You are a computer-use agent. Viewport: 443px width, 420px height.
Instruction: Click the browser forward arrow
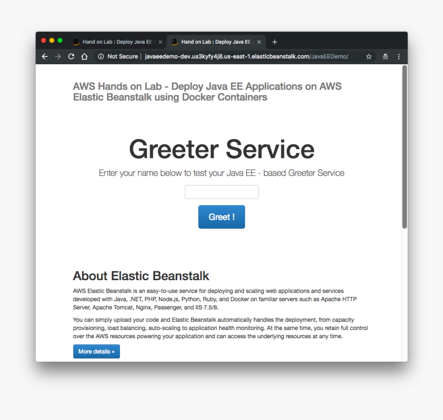coord(58,57)
